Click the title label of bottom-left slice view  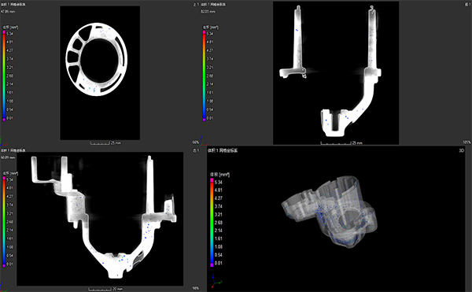coord(13,150)
